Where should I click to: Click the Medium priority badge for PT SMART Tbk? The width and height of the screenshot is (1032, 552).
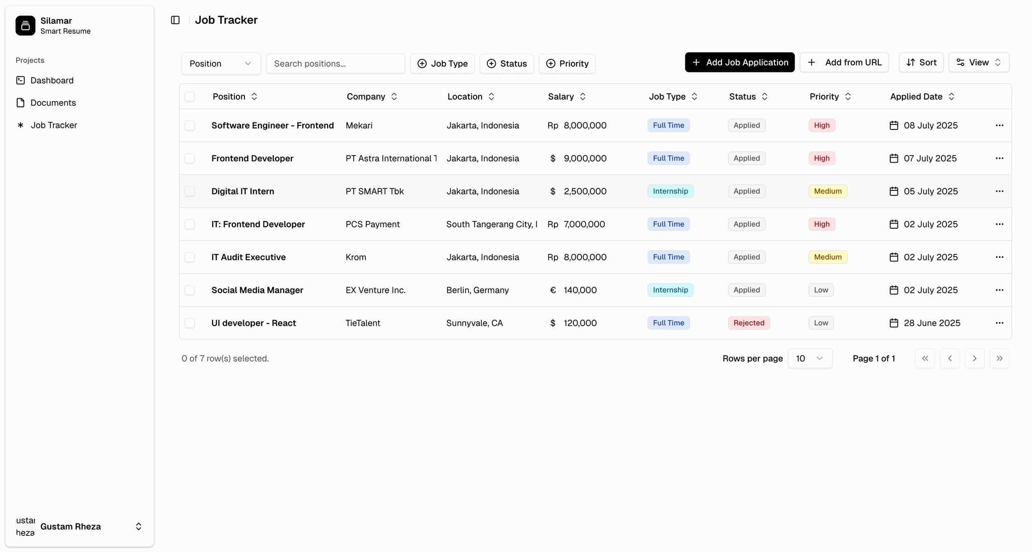pos(828,191)
